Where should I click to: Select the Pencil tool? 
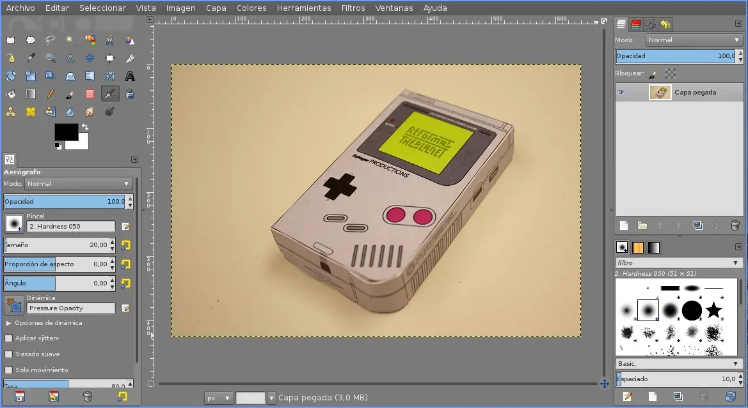50,94
